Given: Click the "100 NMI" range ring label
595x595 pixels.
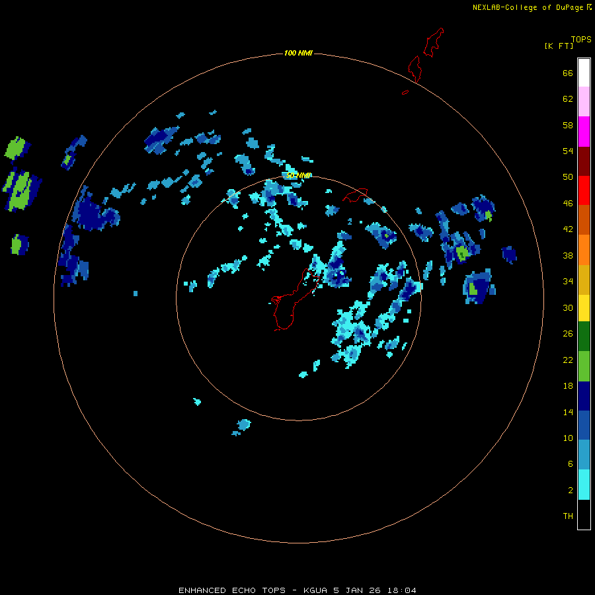Looking at the screenshot, I should click(298, 53).
